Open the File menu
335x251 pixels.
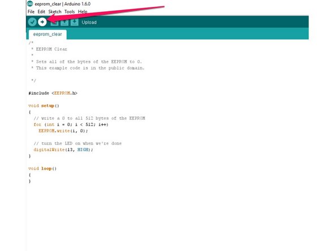[31, 11]
